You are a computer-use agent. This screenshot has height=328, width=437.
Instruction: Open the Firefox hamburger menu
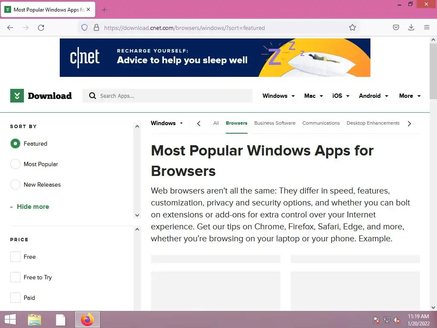[426, 27]
